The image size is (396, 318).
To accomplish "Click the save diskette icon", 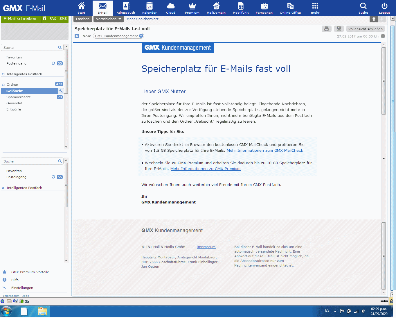I will point(339,29).
